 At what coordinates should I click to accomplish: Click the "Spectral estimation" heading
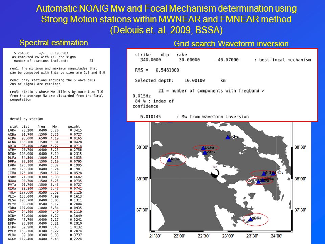click(x=53, y=43)
